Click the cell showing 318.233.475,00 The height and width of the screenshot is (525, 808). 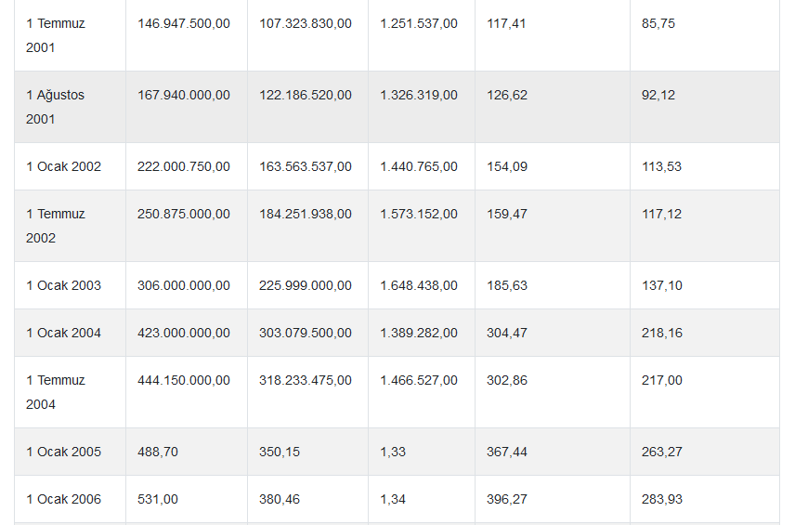306,380
